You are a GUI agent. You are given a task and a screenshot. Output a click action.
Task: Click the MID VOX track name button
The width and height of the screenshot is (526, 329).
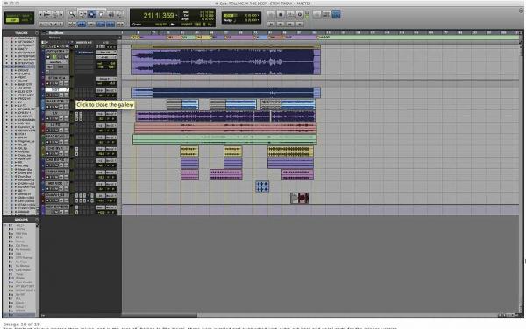[x=57, y=183]
